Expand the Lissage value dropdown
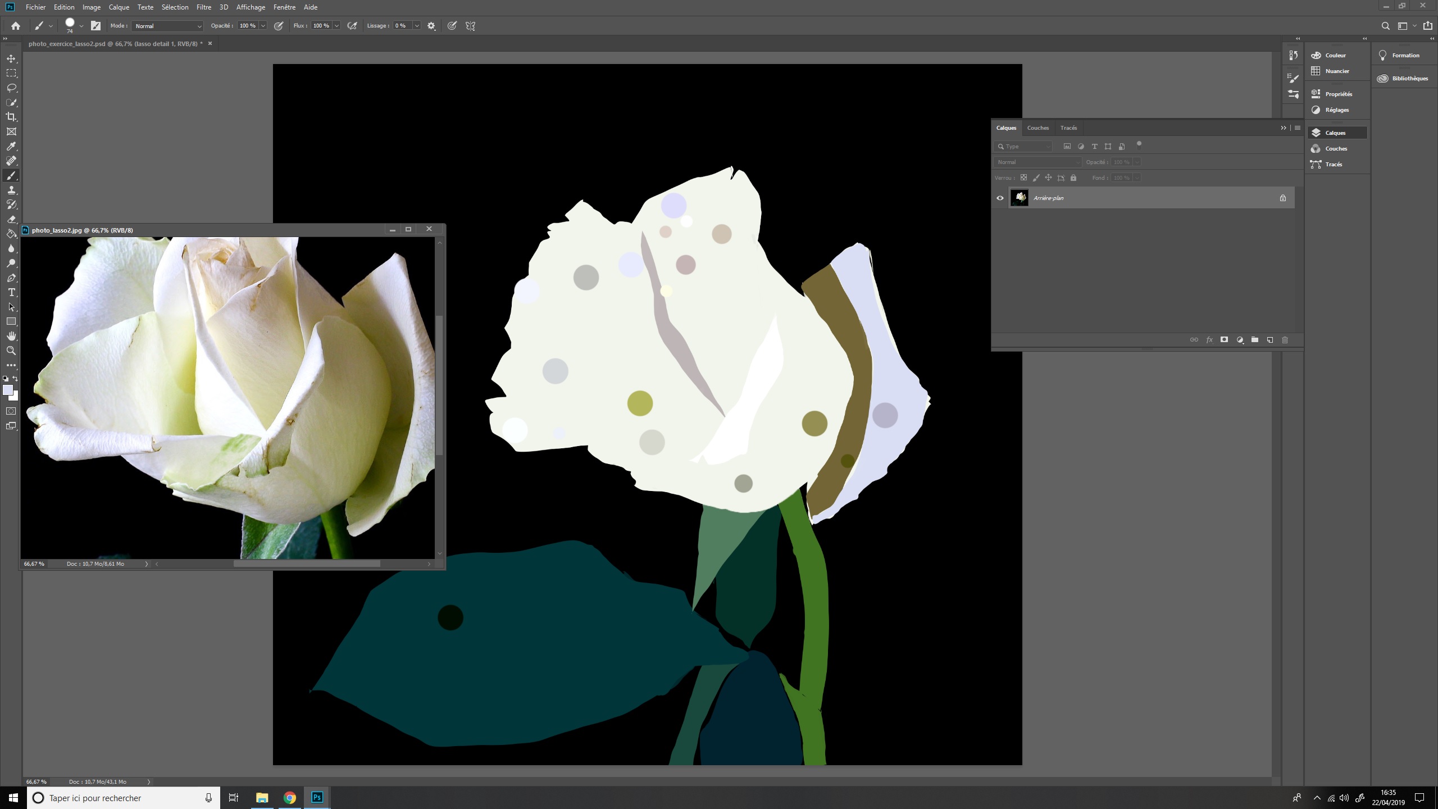The height and width of the screenshot is (809, 1438). (417, 26)
